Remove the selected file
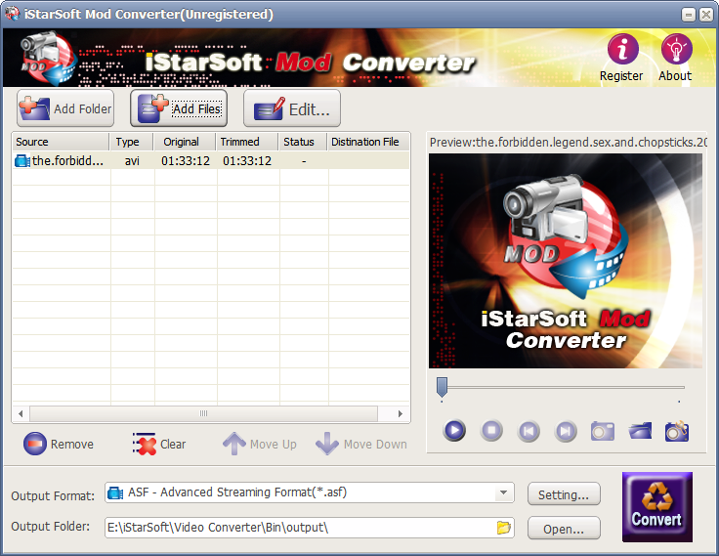The width and height of the screenshot is (719, 556). tap(59, 444)
